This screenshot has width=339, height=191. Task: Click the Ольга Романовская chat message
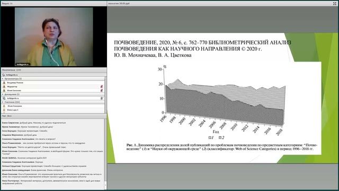(43, 143)
